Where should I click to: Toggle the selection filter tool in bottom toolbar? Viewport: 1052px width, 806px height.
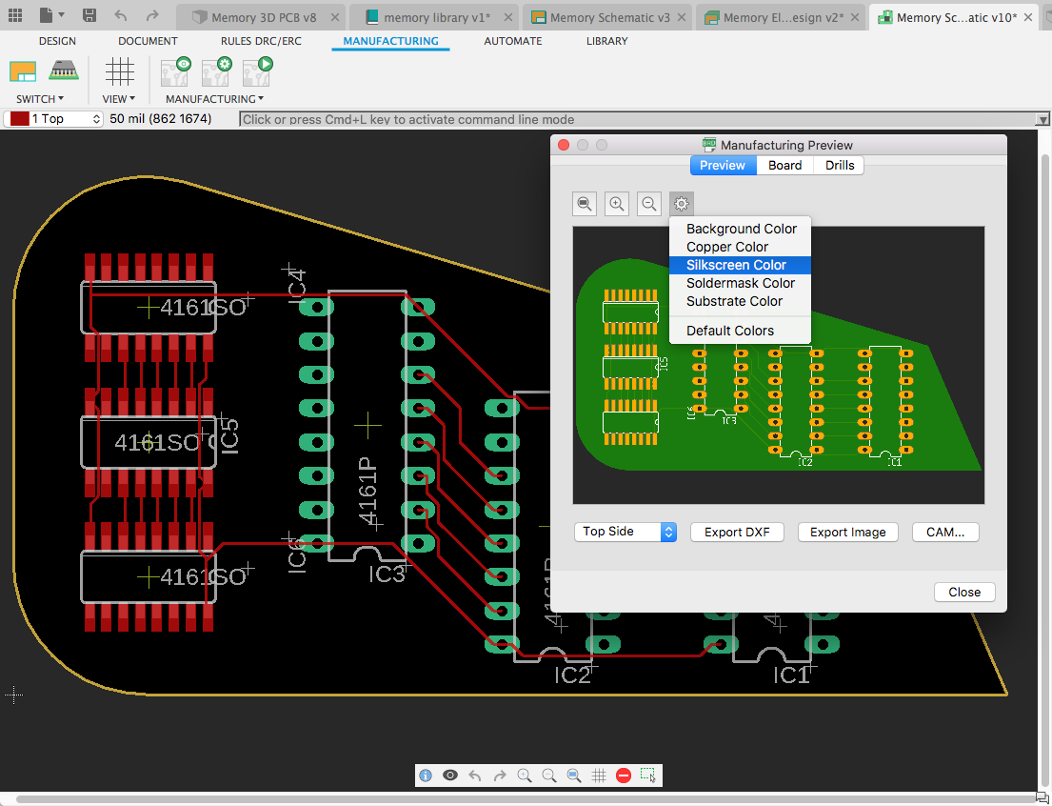(648, 776)
